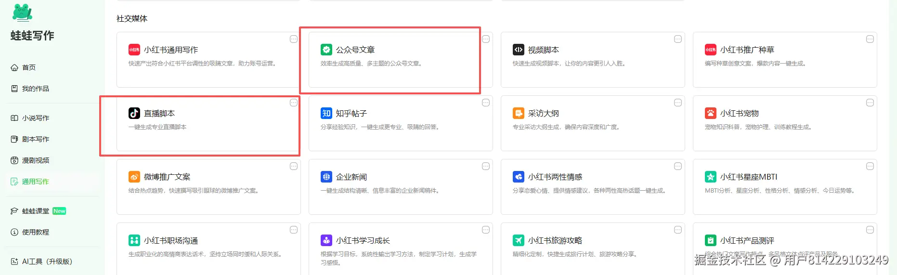Open more options on 企业新闻 card
897x275 pixels.
tap(486, 166)
